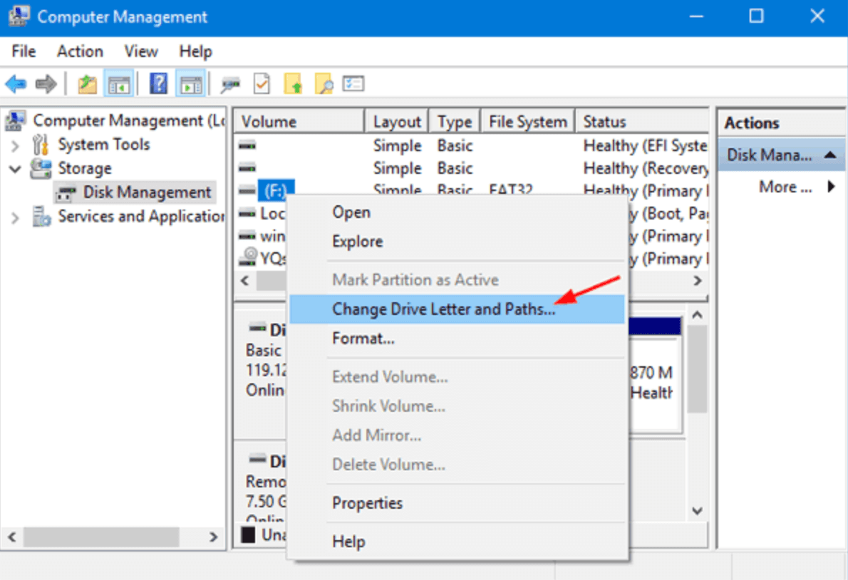The width and height of the screenshot is (848, 580).
Task: Open Help using the blue question mark icon
Action: (x=157, y=83)
